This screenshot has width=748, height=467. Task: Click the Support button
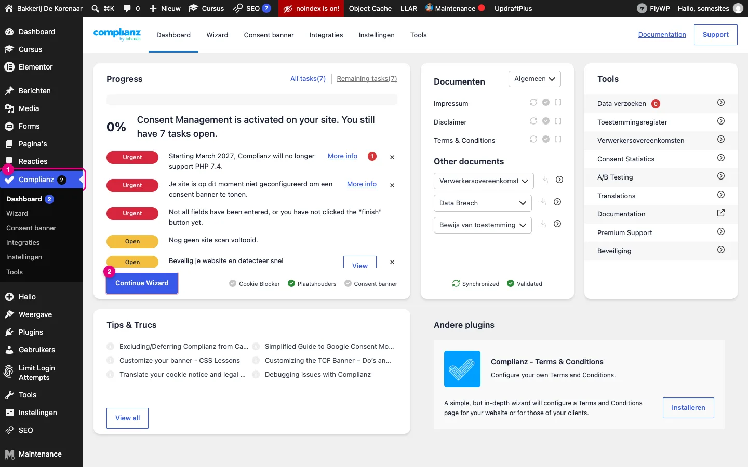click(715, 34)
